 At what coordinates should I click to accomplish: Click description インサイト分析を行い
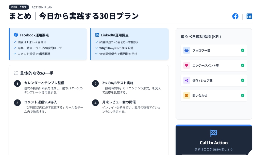coord(131,109)
